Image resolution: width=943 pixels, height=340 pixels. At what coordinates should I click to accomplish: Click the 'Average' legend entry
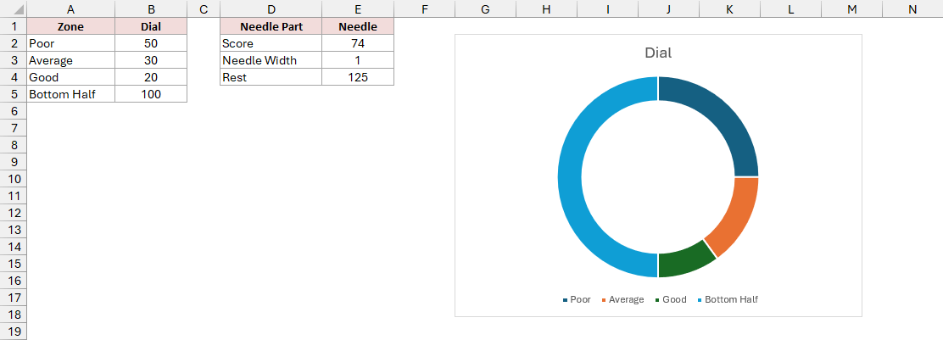click(x=622, y=299)
